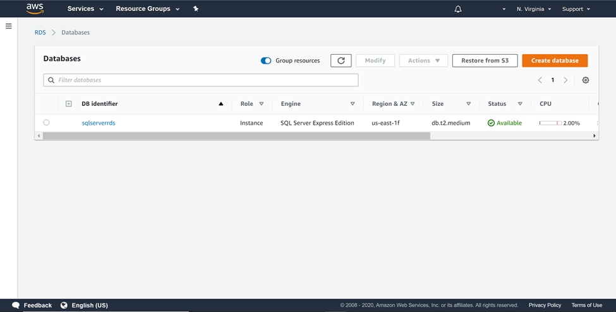Click the CPU usage bar for sqlserverrds
The height and width of the screenshot is (312, 616).
click(550, 123)
